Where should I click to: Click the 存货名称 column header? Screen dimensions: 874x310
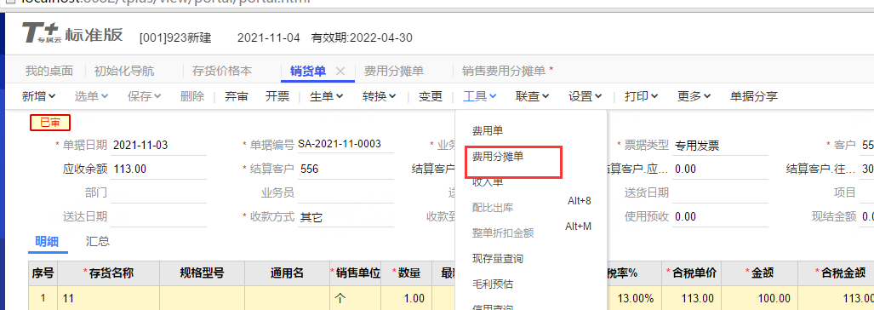click(109, 273)
